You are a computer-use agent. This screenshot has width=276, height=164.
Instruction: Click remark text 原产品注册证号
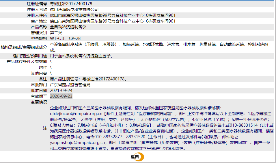(x=64, y=79)
